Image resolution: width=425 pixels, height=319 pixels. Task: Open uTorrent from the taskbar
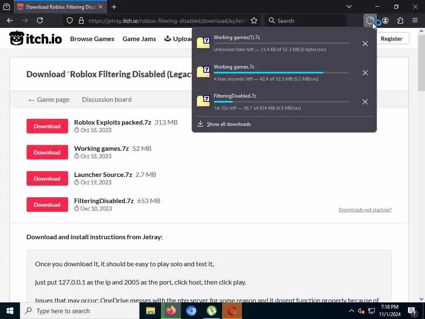coord(211,311)
